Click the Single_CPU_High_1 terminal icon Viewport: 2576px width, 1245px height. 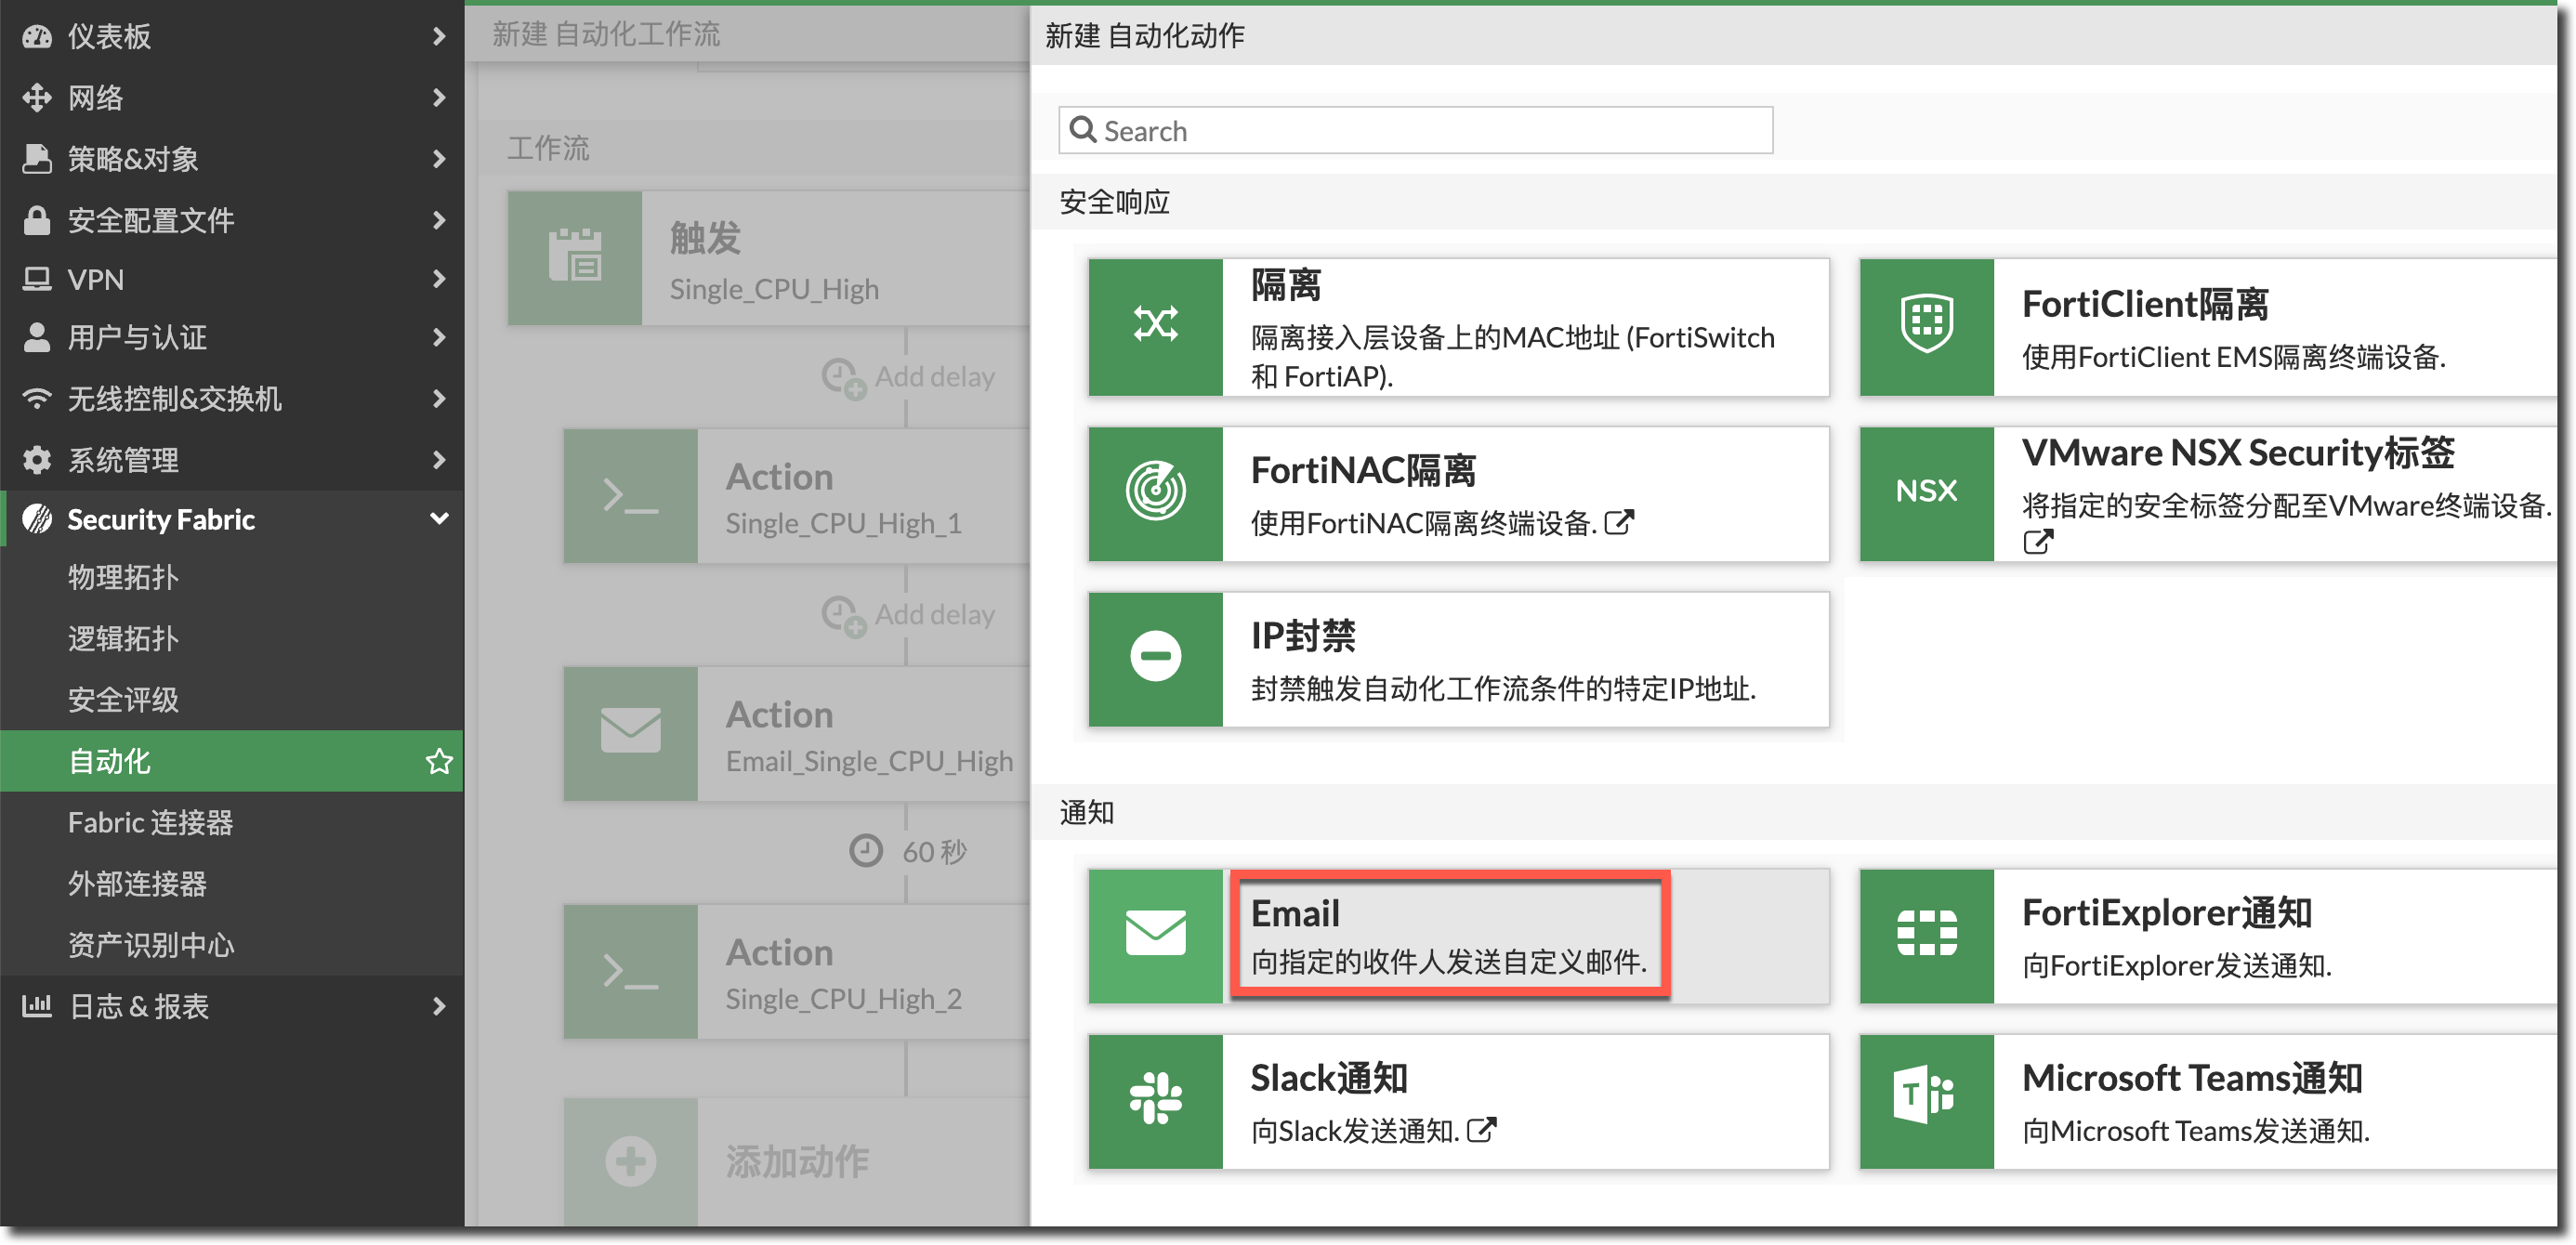[x=630, y=496]
